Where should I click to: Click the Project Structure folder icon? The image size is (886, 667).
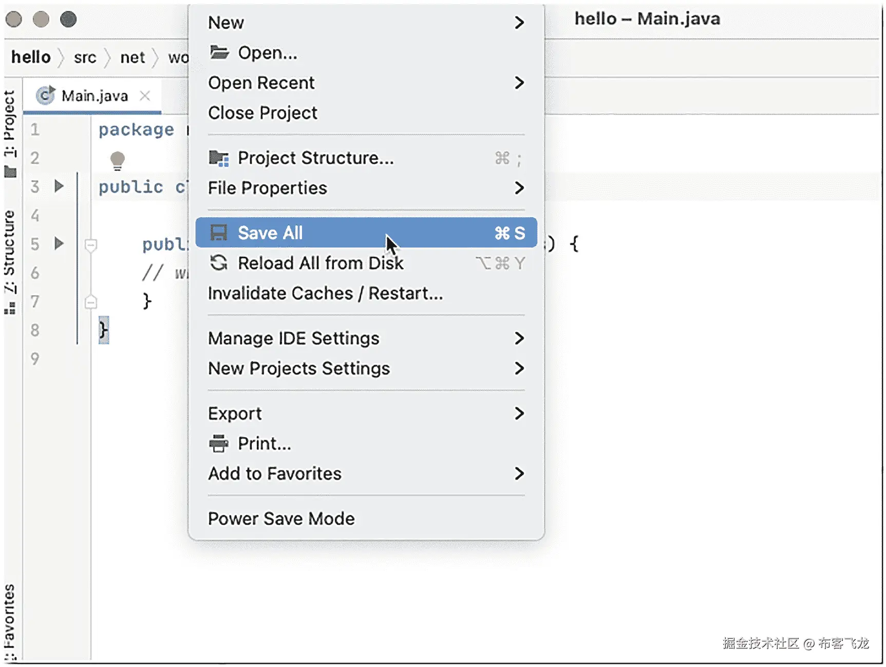[219, 158]
